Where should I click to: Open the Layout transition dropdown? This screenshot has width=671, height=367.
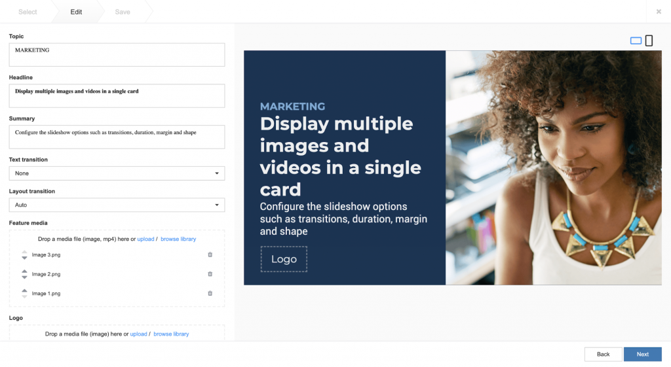(117, 205)
